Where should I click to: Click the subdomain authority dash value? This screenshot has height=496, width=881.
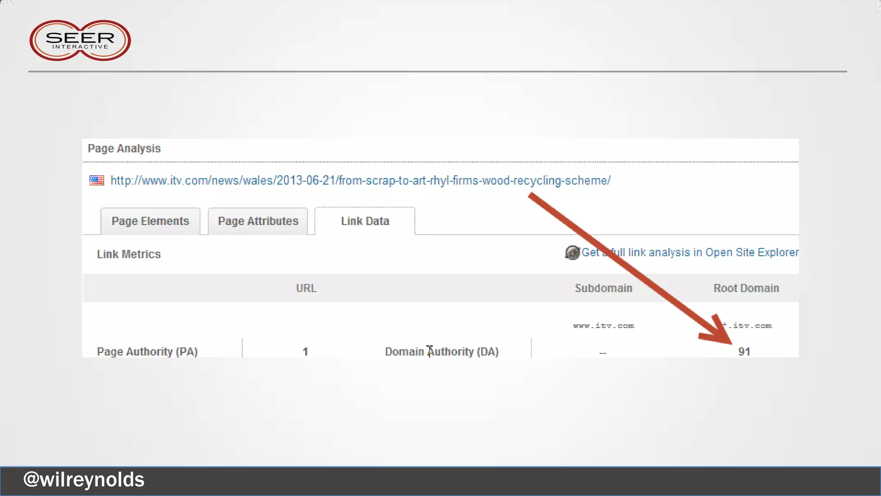[x=602, y=353]
